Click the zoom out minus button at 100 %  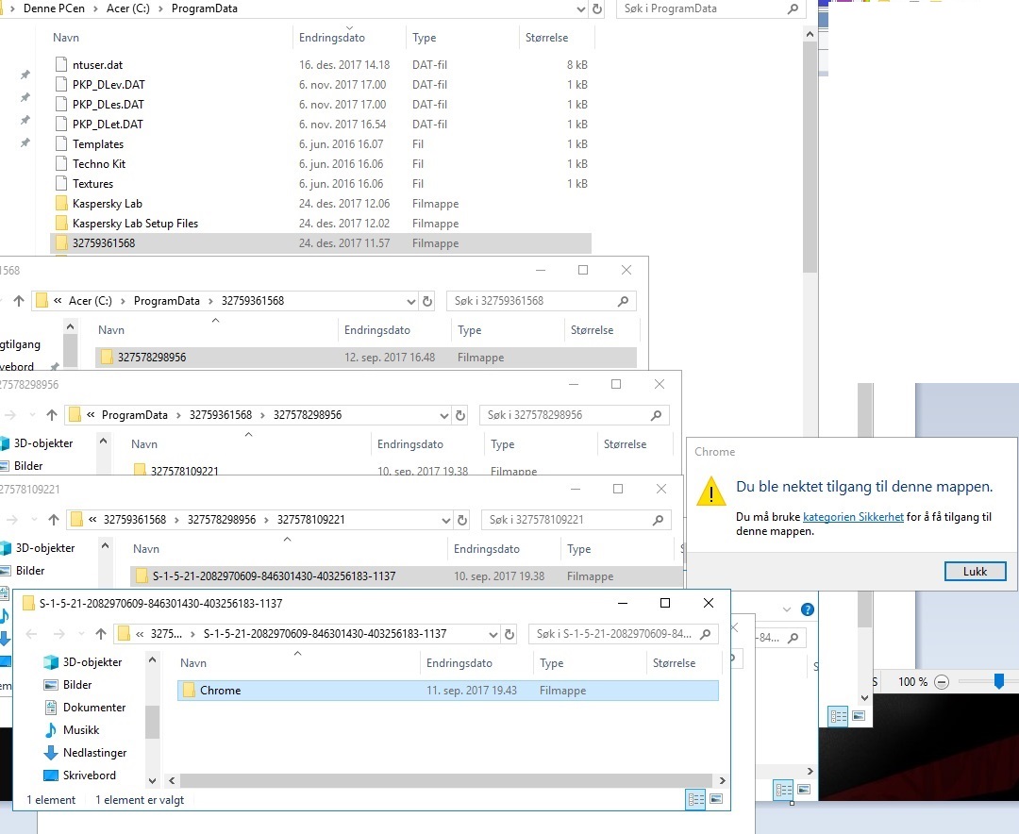[x=942, y=682]
